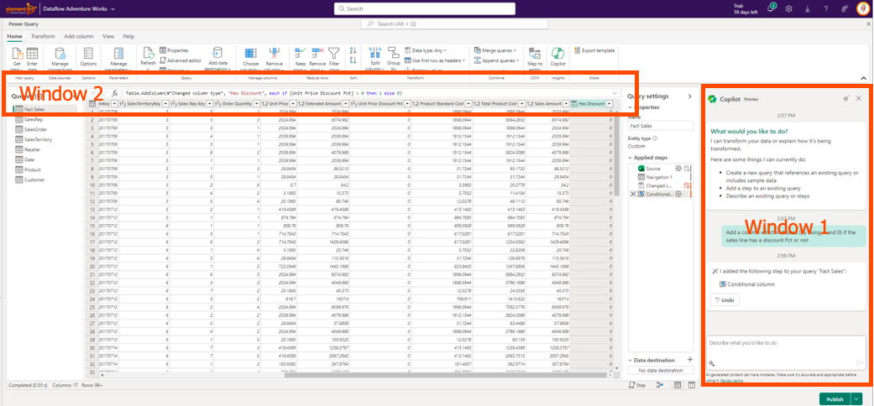The image size is (874, 406).
Task: Open settings gear for Source step
Action: pos(678,169)
